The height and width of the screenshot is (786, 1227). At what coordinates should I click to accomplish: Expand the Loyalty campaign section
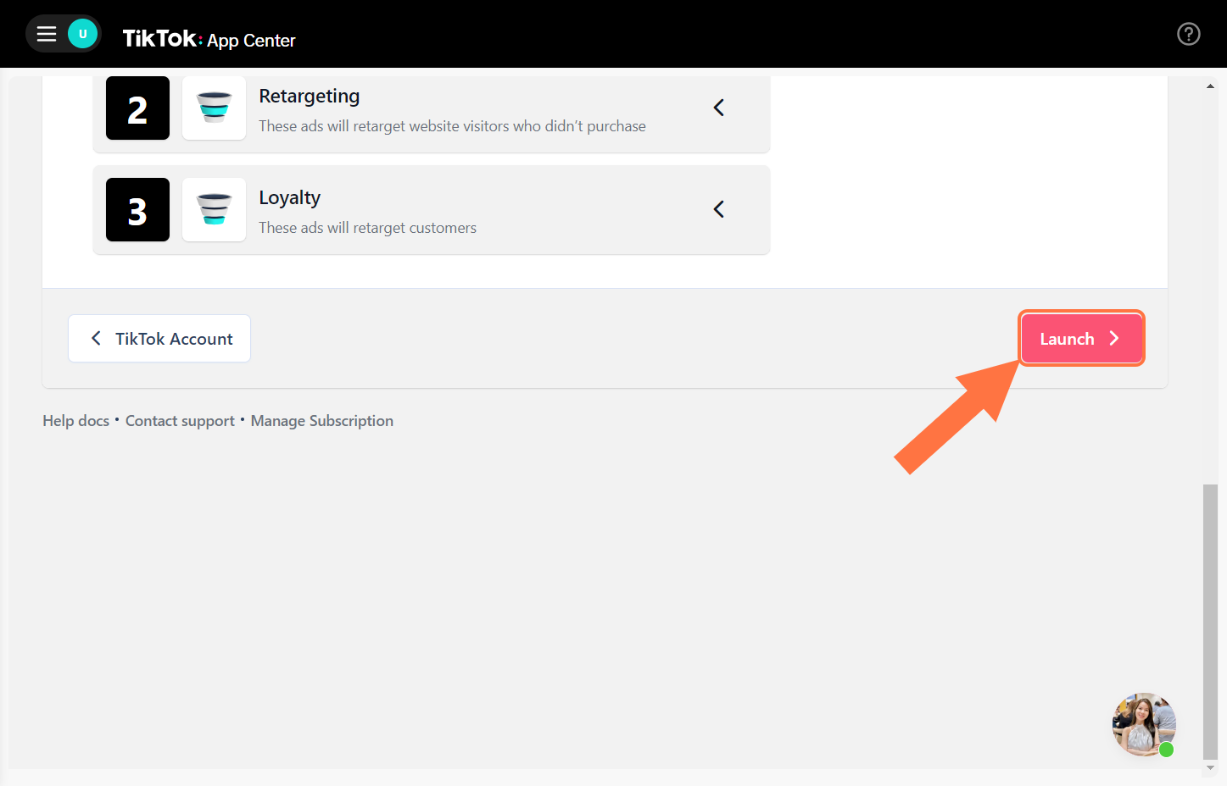coord(718,209)
